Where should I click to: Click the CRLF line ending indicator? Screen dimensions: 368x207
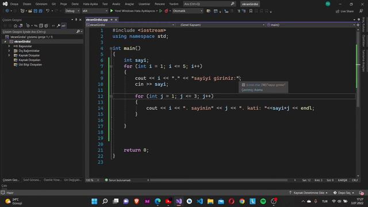coord(355,180)
